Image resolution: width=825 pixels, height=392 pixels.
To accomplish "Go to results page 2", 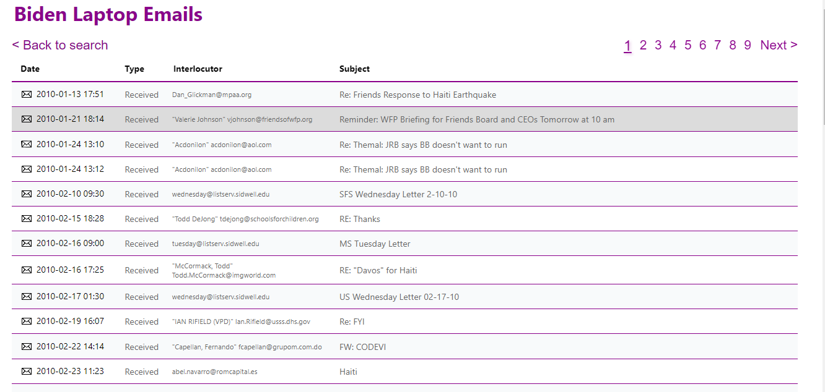I will (643, 45).
